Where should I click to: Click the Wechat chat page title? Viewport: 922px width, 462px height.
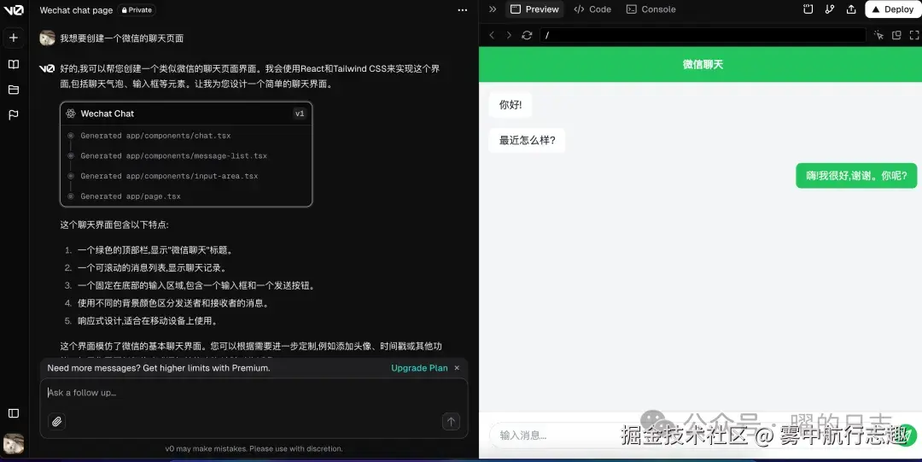pyautogui.click(x=77, y=10)
